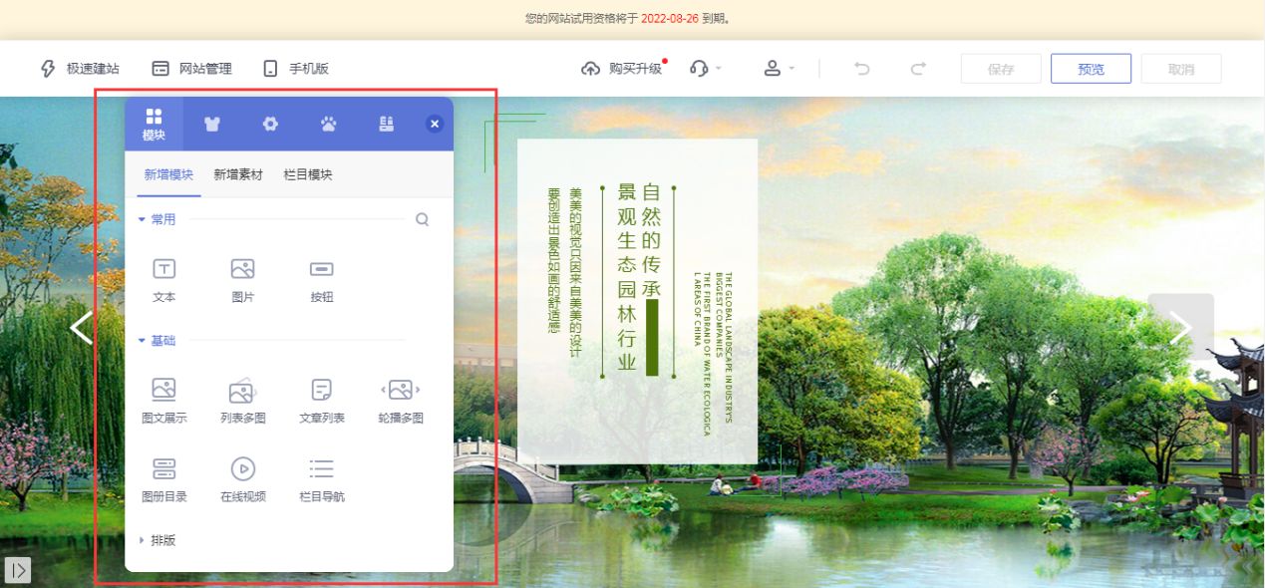Open the paw-print tab in panel
Viewport: 1265px width, 588px height.
[x=328, y=124]
